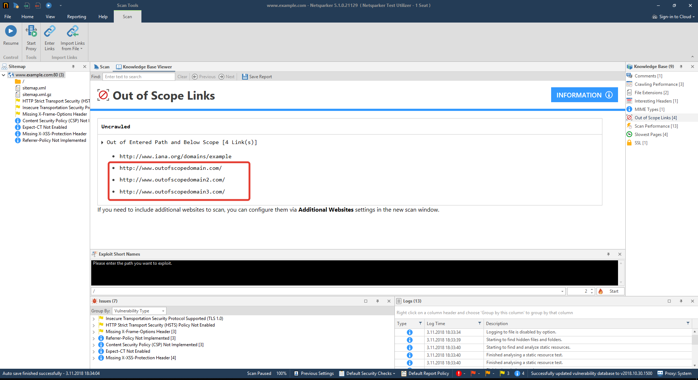This screenshot has height=380, width=698.
Task: Click Save Report
Action: [x=257, y=77]
